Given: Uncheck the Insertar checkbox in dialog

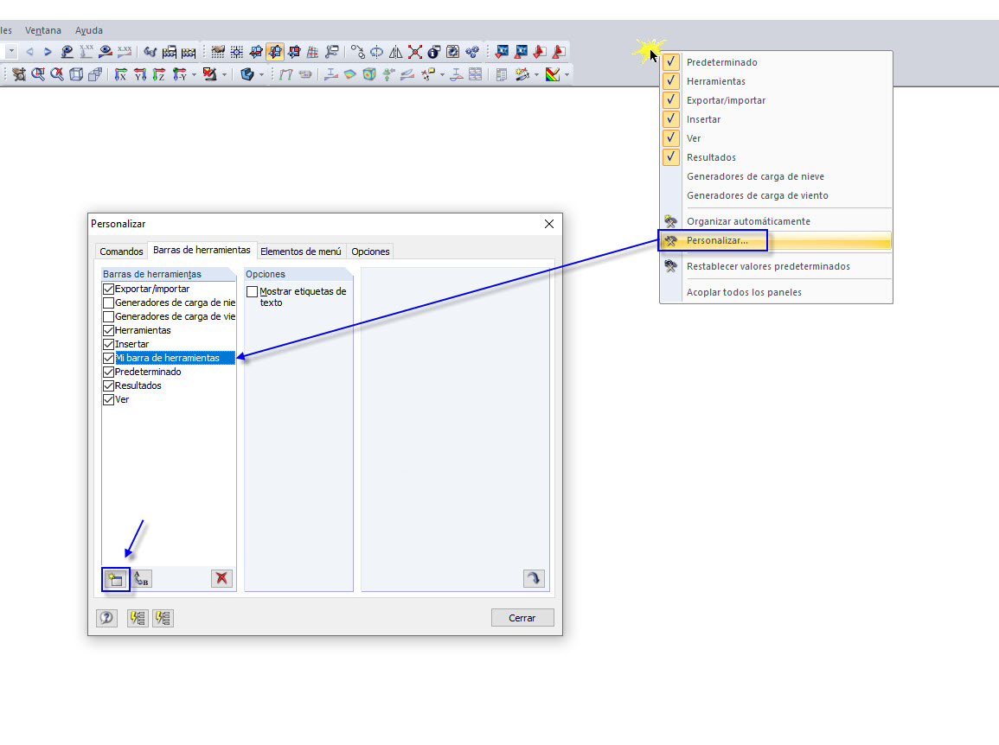Looking at the screenshot, I should pos(108,345).
